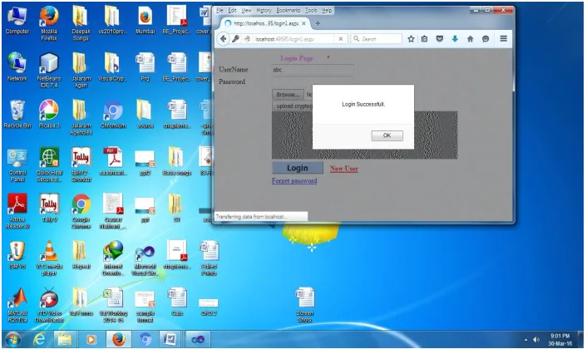This screenshot has height=354, width=587.
Task: Follow the Forget password link
Action: [294, 181]
